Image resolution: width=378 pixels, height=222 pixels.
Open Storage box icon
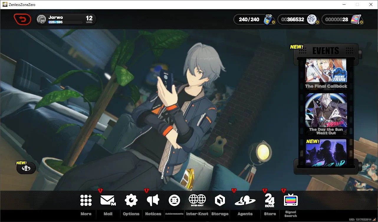tap(220, 200)
